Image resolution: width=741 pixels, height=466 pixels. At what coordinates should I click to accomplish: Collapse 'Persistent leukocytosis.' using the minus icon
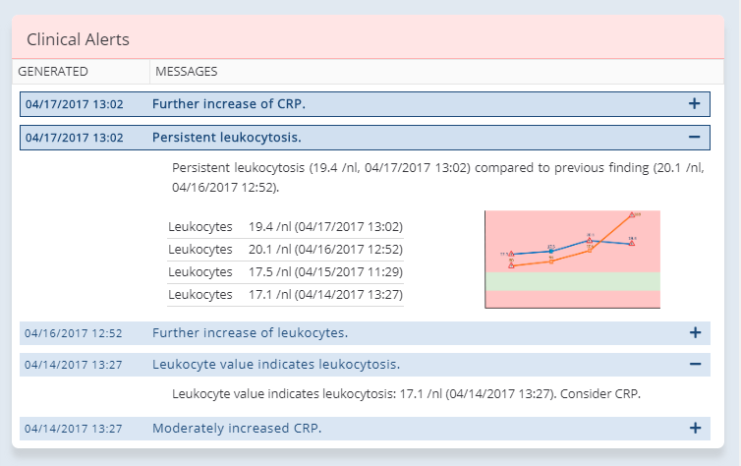click(x=694, y=137)
